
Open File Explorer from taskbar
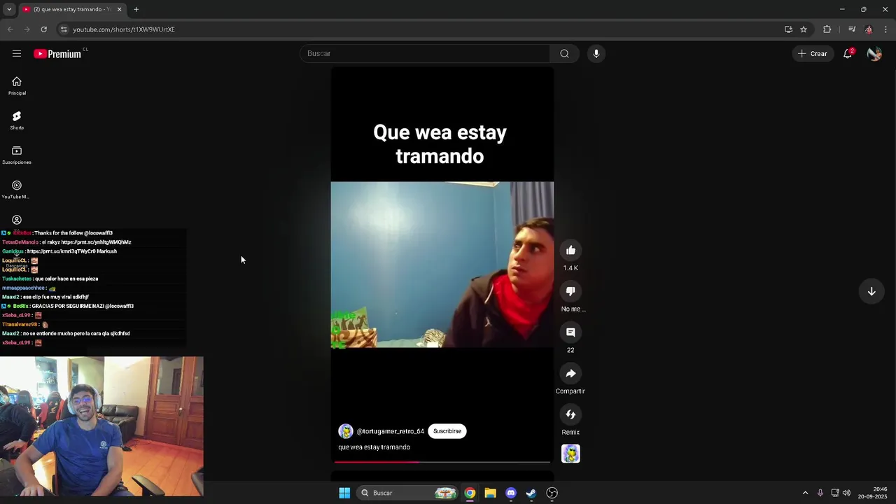tap(490, 493)
